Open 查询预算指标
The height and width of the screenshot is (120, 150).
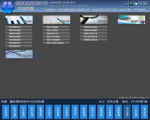pyautogui.click(x=19, y=43)
